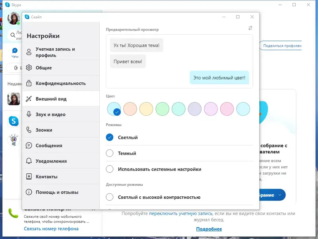This screenshot has width=318, height=239.
Task: Click the lightbulb bot contact icon
Action: (14, 140)
